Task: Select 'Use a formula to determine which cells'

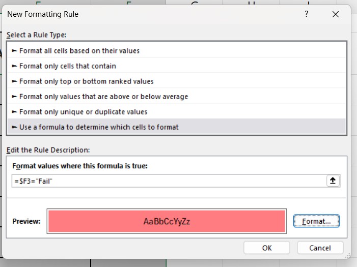Action: (x=99, y=127)
